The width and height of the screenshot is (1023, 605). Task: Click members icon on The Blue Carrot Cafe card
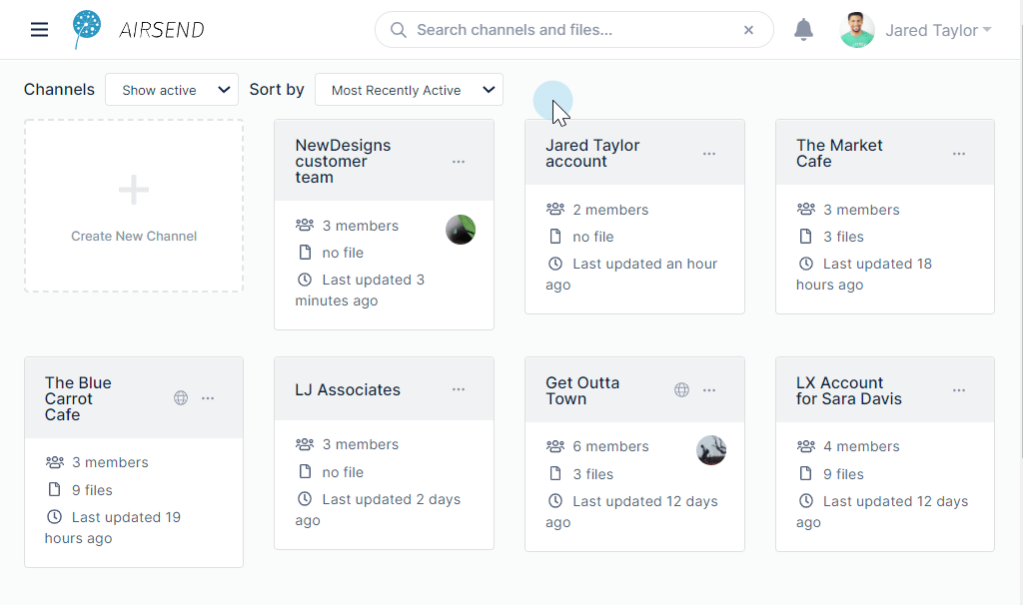[55, 462]
